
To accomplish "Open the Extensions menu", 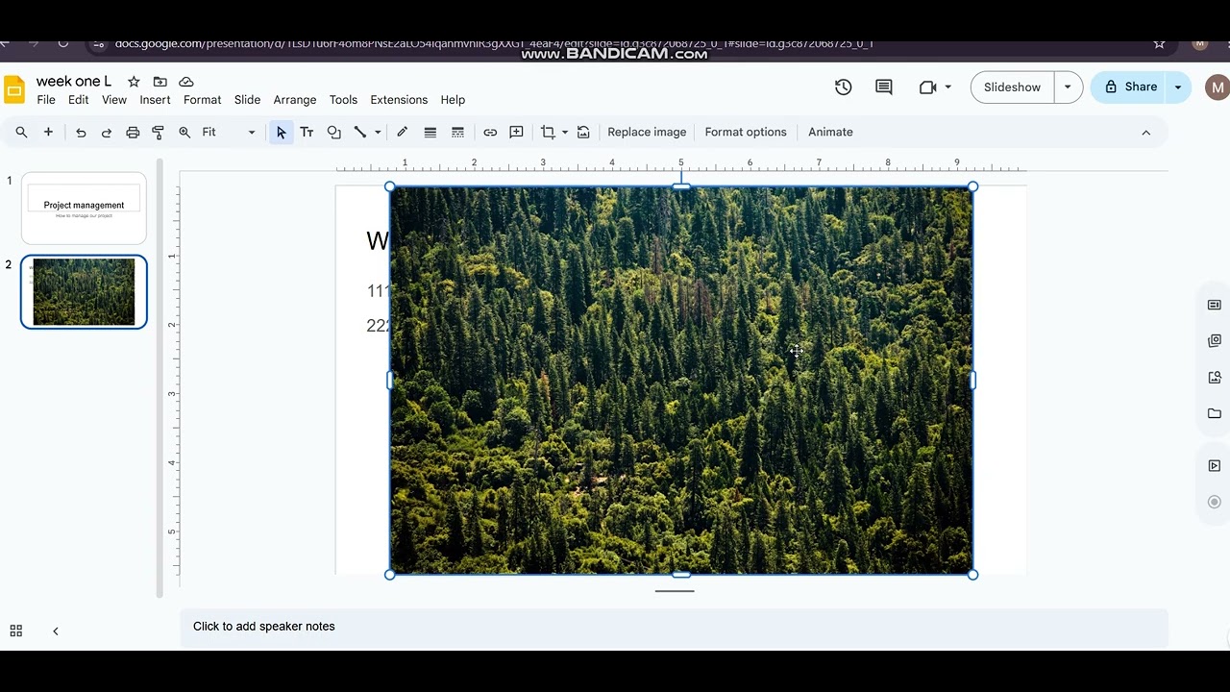I will coord(399,100).
